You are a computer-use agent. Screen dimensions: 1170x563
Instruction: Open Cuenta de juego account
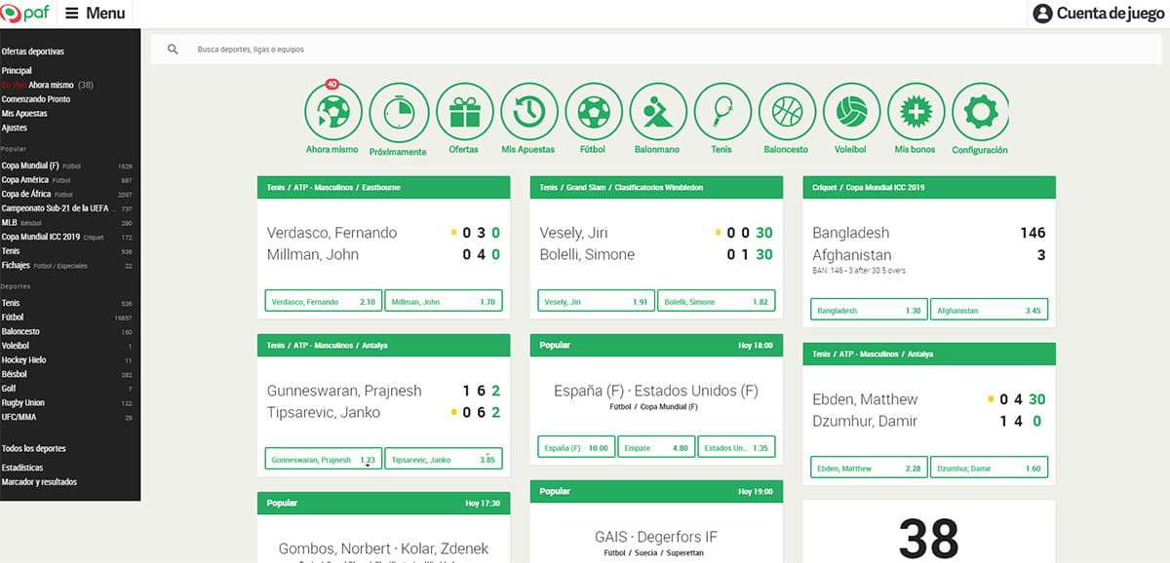[1098, 14]
